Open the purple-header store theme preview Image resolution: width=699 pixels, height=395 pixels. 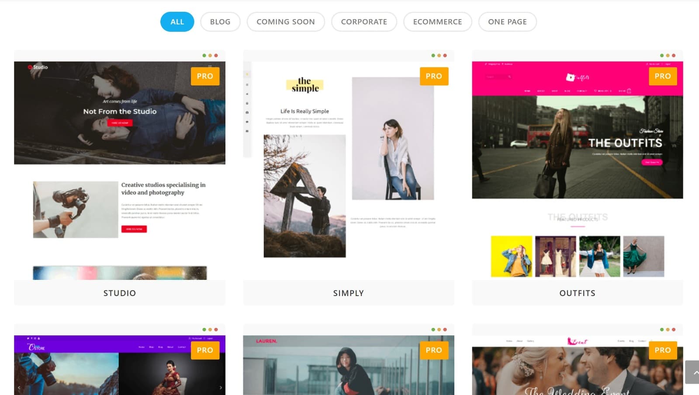(x=120, y=365)
